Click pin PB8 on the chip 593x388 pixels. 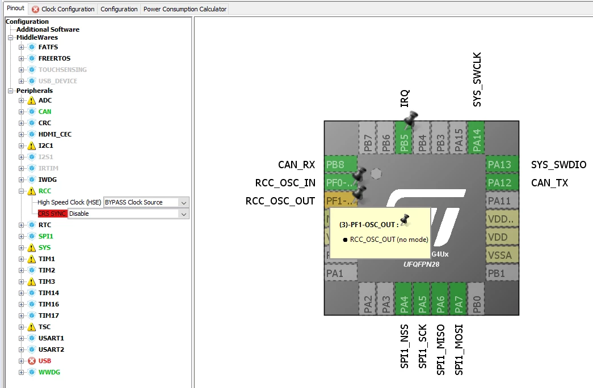coord(340,165)
